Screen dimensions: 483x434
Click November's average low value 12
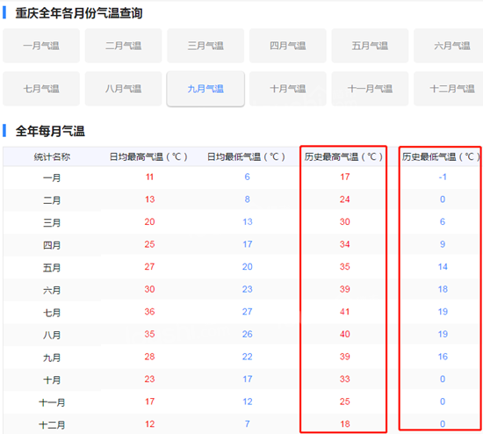point(247,401)
